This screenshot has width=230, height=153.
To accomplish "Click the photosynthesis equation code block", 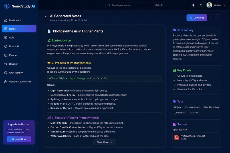I will coord(105,78).
